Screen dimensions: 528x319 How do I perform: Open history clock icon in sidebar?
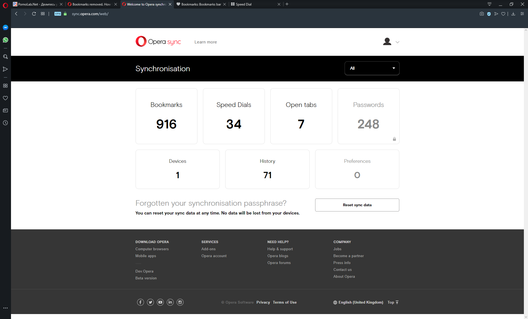(5, 123)
